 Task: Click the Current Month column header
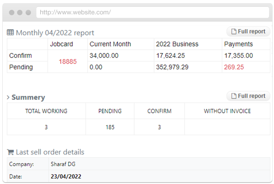point(110,44)
